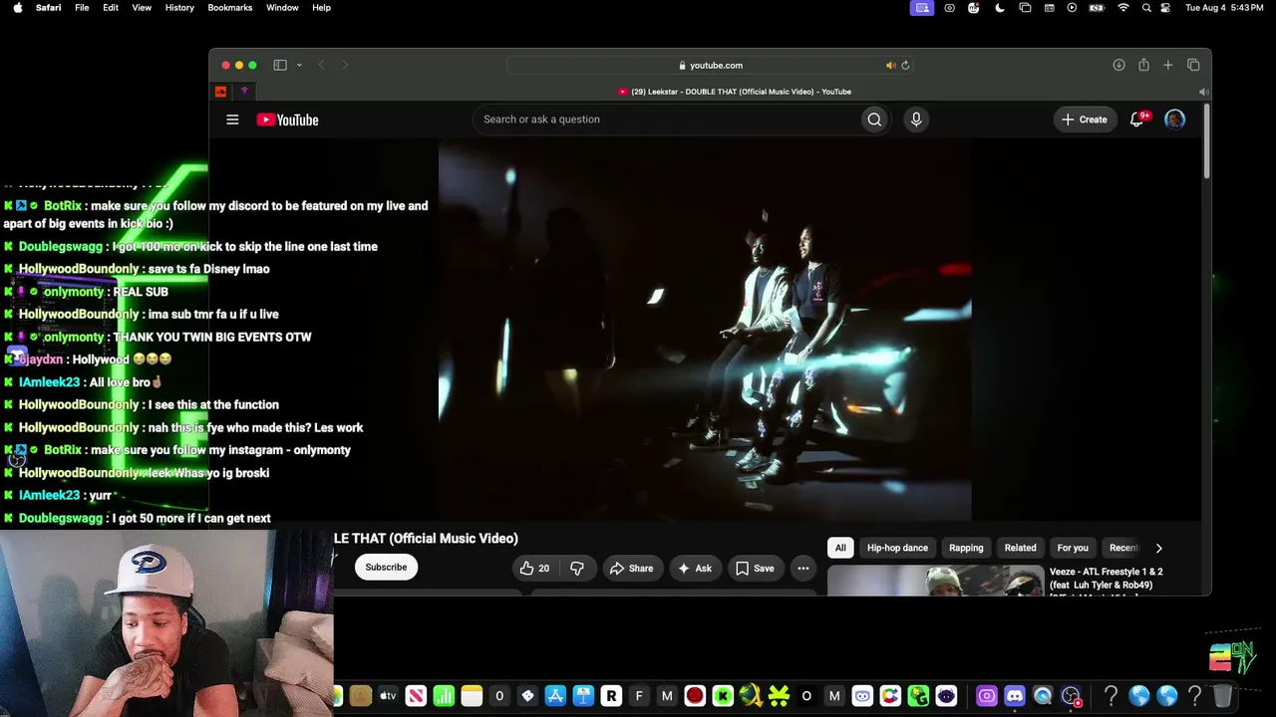Open Control Center in the menu bar
The height and width of the screenshot is (717, 1276).
tap(1166, 8)
